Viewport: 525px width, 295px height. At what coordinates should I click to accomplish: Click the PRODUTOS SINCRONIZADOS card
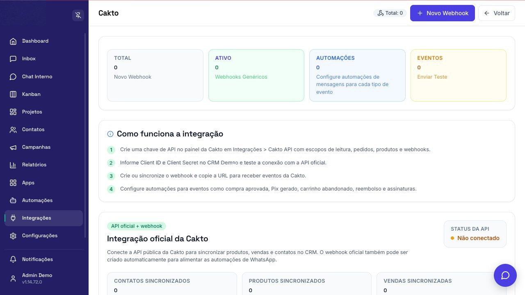coord(307,284)
